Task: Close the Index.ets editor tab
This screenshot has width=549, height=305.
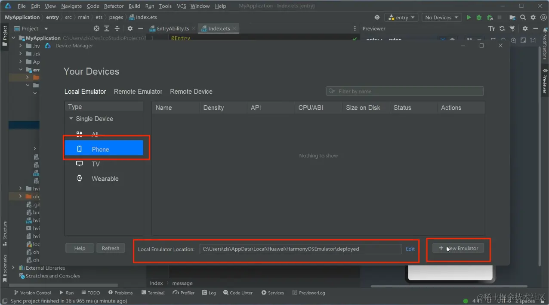Action: (x=234, y=29)
